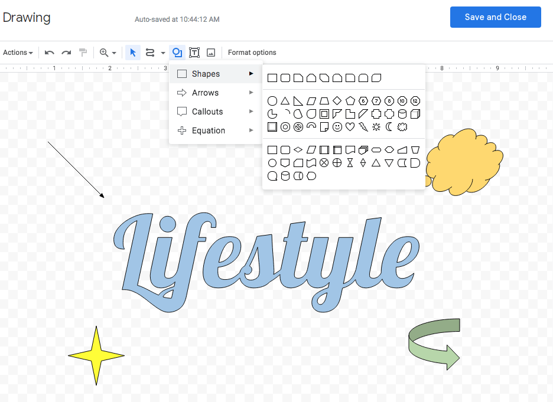The image size is (553, 402).
Task: Open the Zoom dropdown
Action: pos(108,53)
